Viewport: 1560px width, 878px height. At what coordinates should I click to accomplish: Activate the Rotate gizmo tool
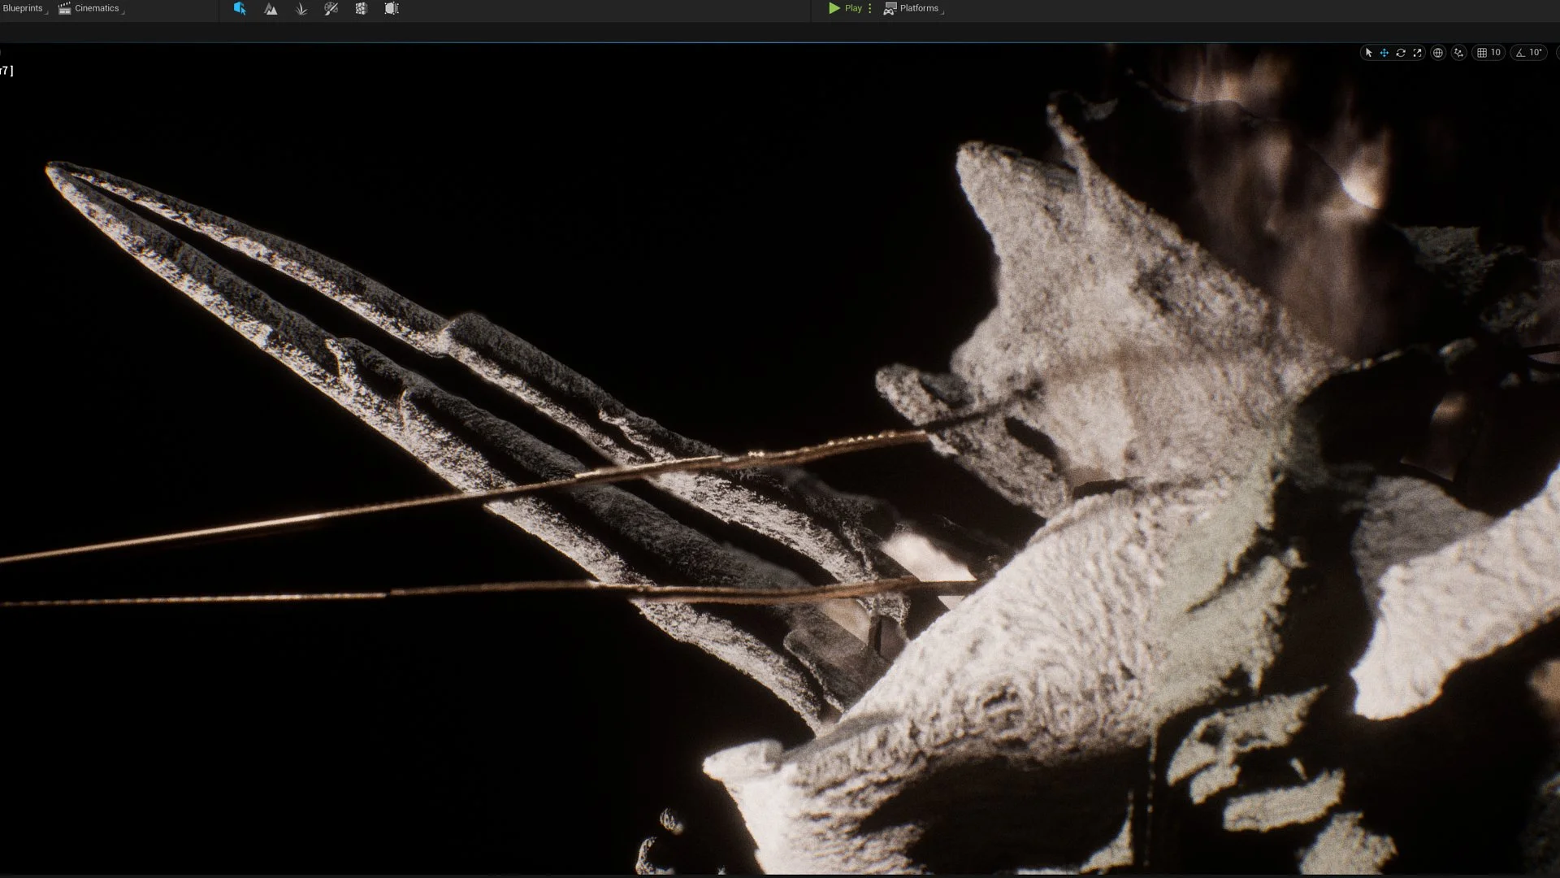(x=1401, y=52)
